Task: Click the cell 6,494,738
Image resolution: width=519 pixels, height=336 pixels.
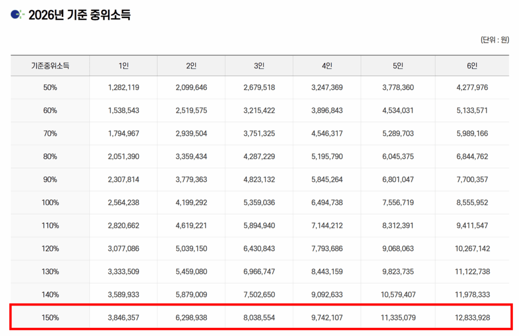Action: click(x=327, y=202)
